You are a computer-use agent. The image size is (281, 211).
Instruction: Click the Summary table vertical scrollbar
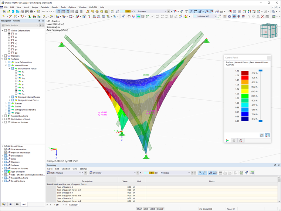279,190
